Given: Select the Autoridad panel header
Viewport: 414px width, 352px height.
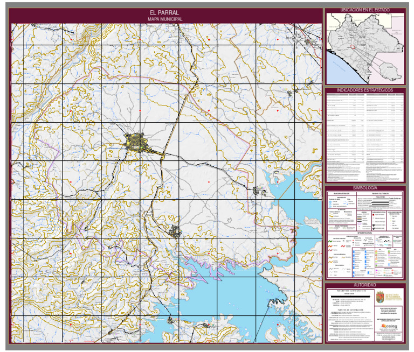Looking at the screenshot, I should click(x=364, y=285).
